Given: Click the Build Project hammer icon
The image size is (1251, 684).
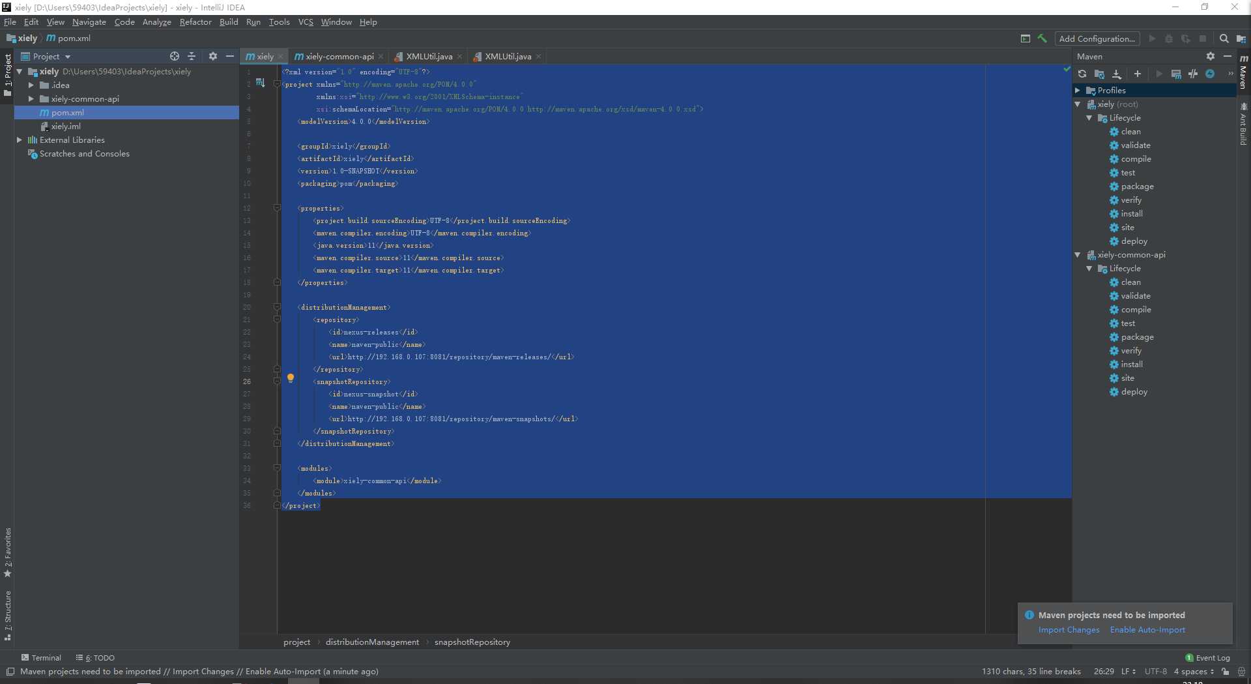Looking at the screenshot, I should tap(1042, 38).
